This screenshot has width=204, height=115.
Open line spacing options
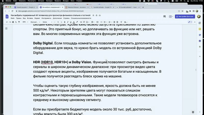97,22
